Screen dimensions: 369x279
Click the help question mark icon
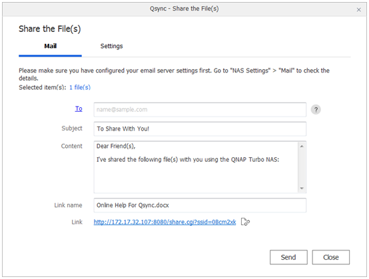316,110
